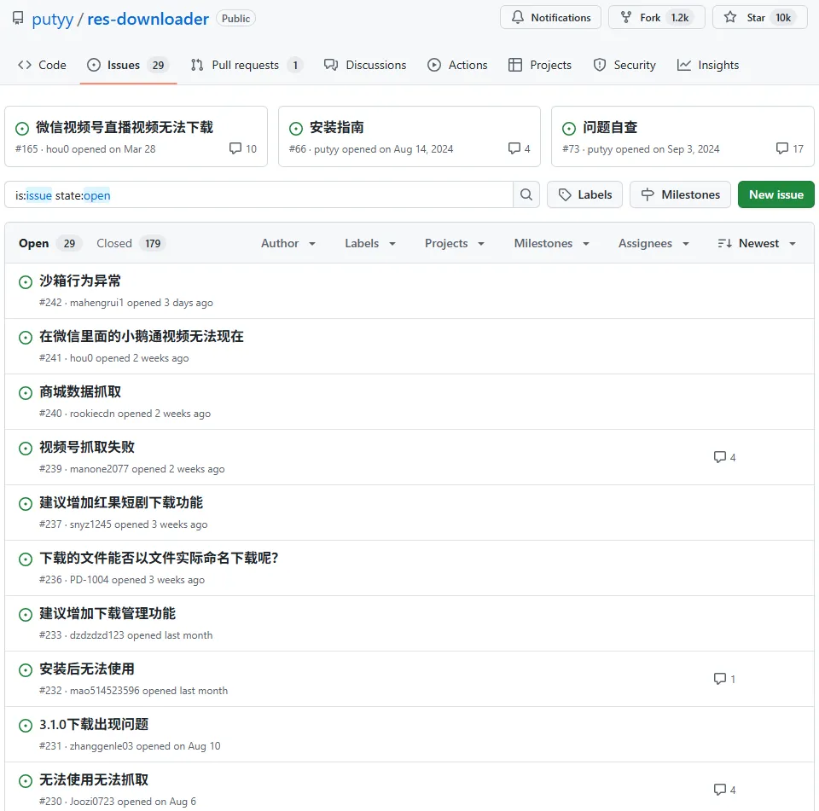
Task: Click the repository icon beside putyy
Action: pyautogui.click(x=18, y=19)
